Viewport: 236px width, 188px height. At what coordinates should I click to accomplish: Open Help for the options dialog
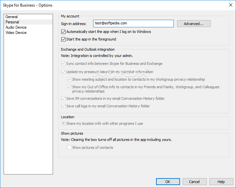coord(221,182)
